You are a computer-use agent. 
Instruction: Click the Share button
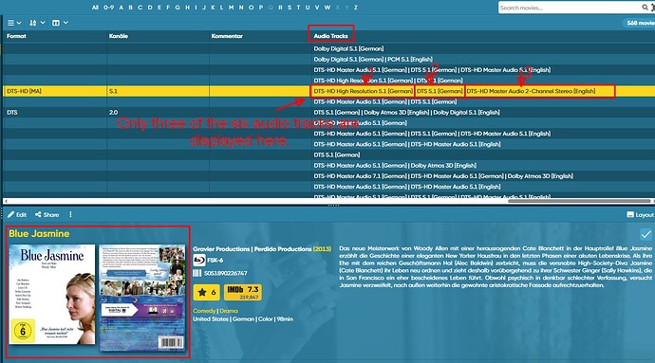pyautogui.click(x=47, y=214)
